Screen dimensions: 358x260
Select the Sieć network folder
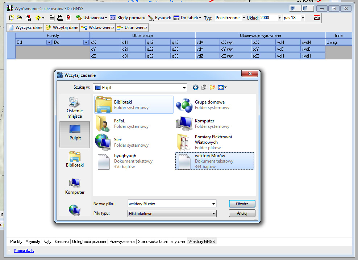click(x=134, y=142)
